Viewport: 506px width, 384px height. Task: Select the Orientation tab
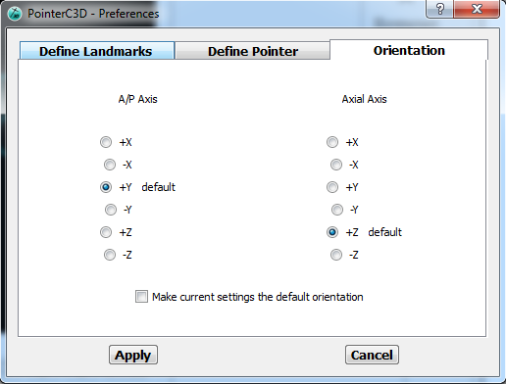point(409,50)
